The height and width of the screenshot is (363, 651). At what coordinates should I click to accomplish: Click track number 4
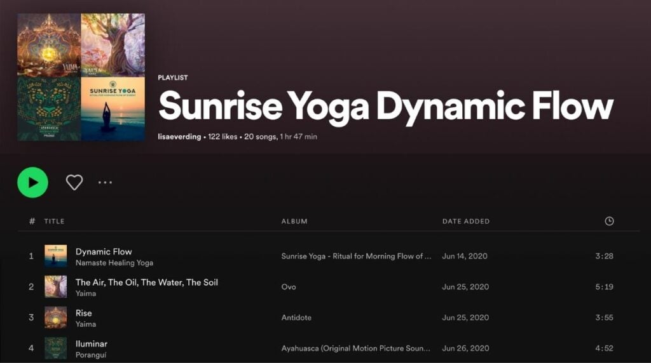tap(31, 348)
